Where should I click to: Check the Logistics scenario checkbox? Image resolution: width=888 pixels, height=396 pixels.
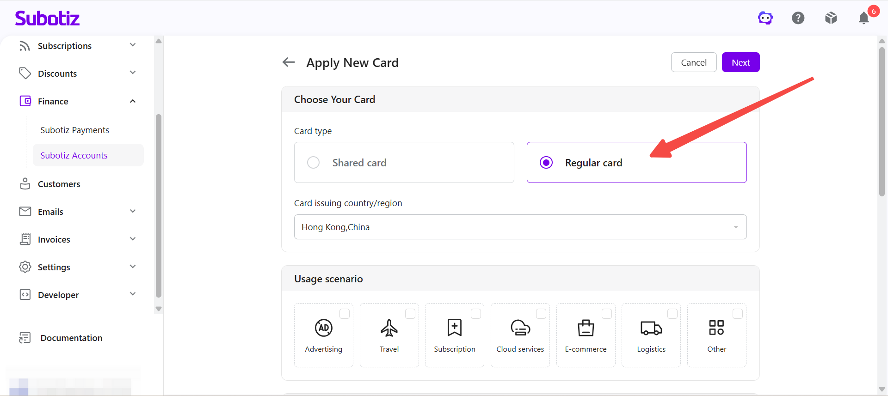click(x=672, y=314)
